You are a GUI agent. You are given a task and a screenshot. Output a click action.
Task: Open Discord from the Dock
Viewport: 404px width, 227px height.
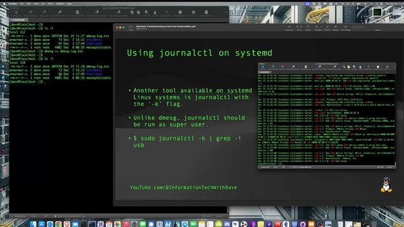[x=227, y=224]
